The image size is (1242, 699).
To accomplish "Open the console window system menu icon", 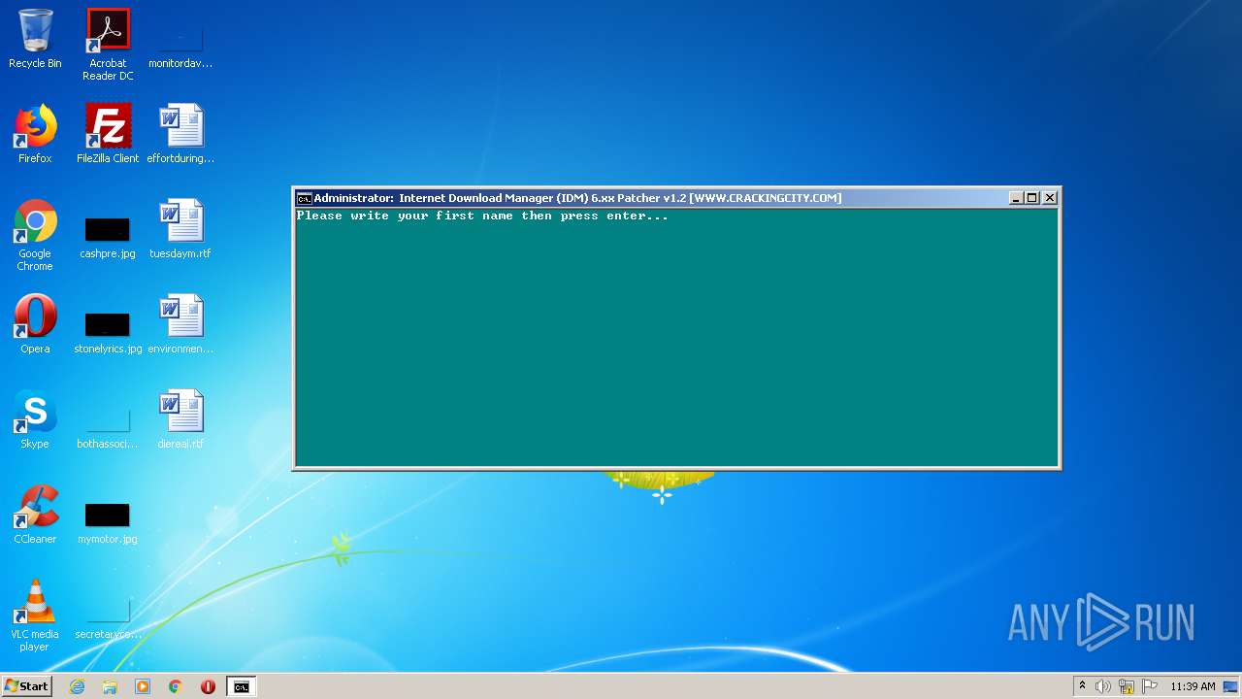I will tap(304, 198).
